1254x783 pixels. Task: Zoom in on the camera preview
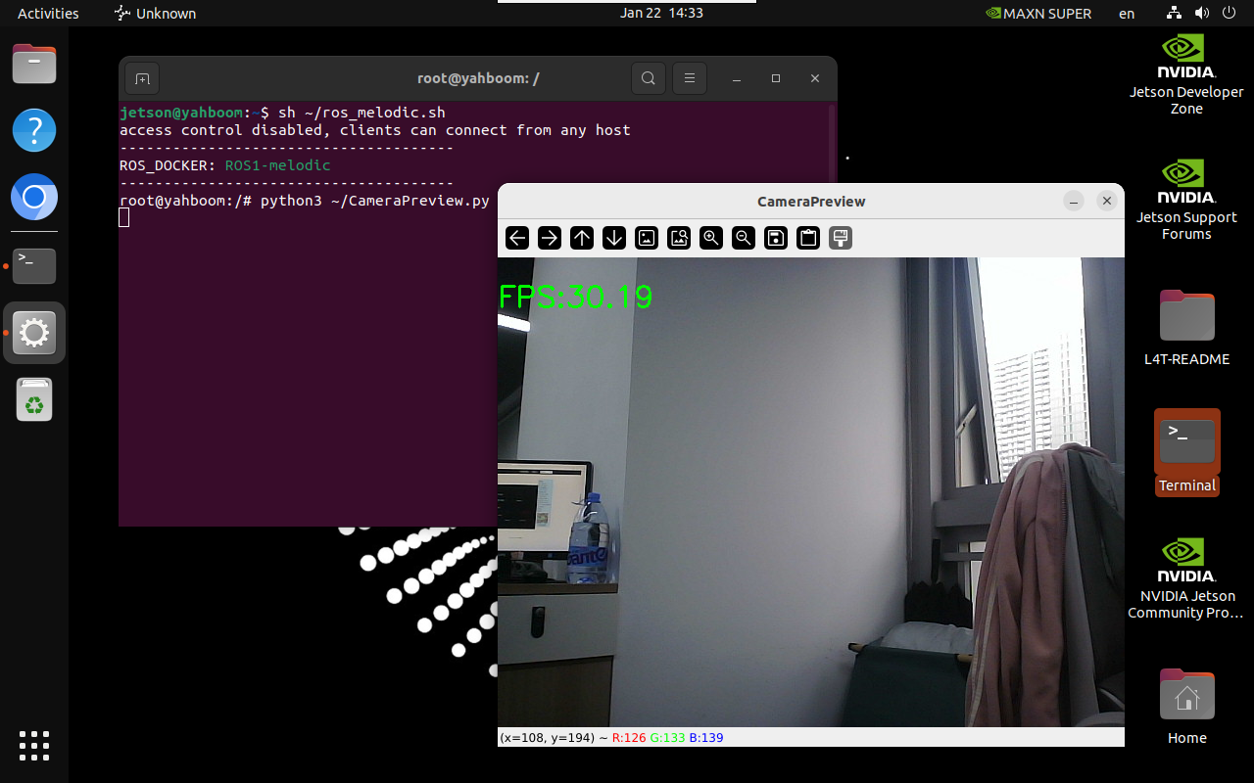pos(711,238)
